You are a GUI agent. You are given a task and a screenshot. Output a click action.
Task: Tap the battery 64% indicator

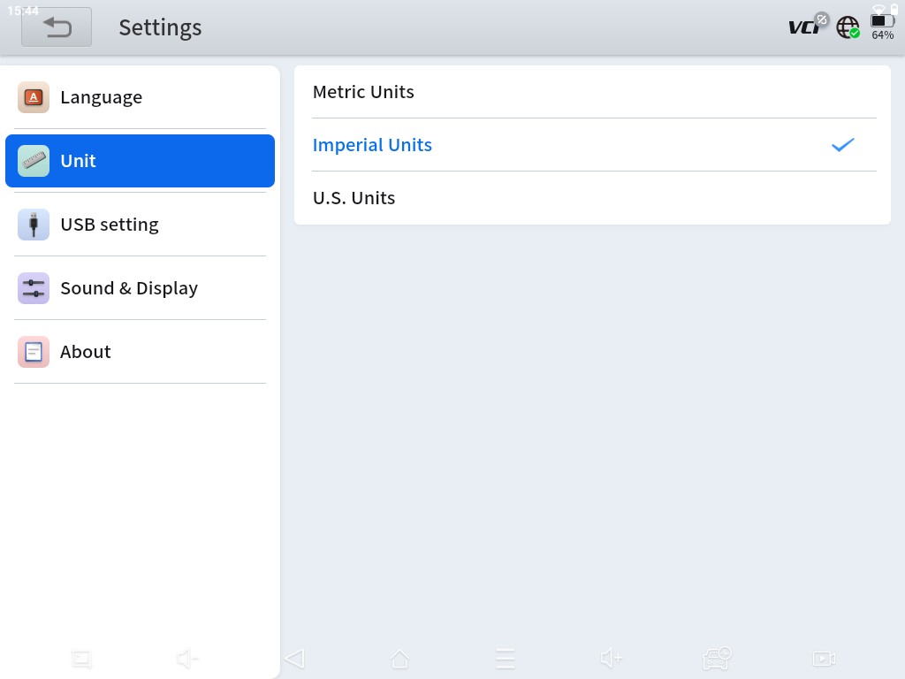tap(882, 27)
